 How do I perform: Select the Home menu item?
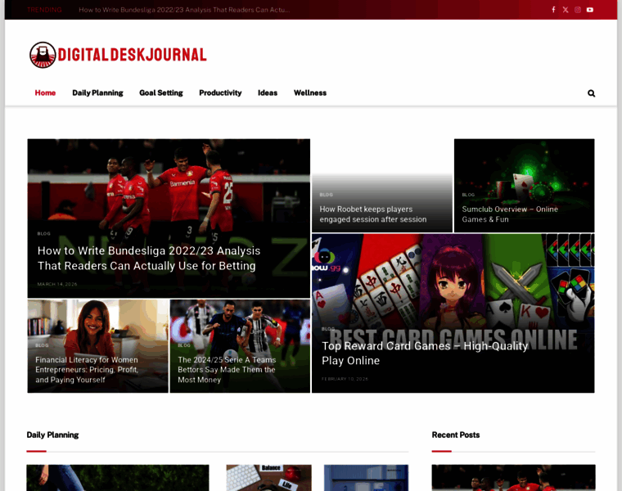tap(45, 93)
